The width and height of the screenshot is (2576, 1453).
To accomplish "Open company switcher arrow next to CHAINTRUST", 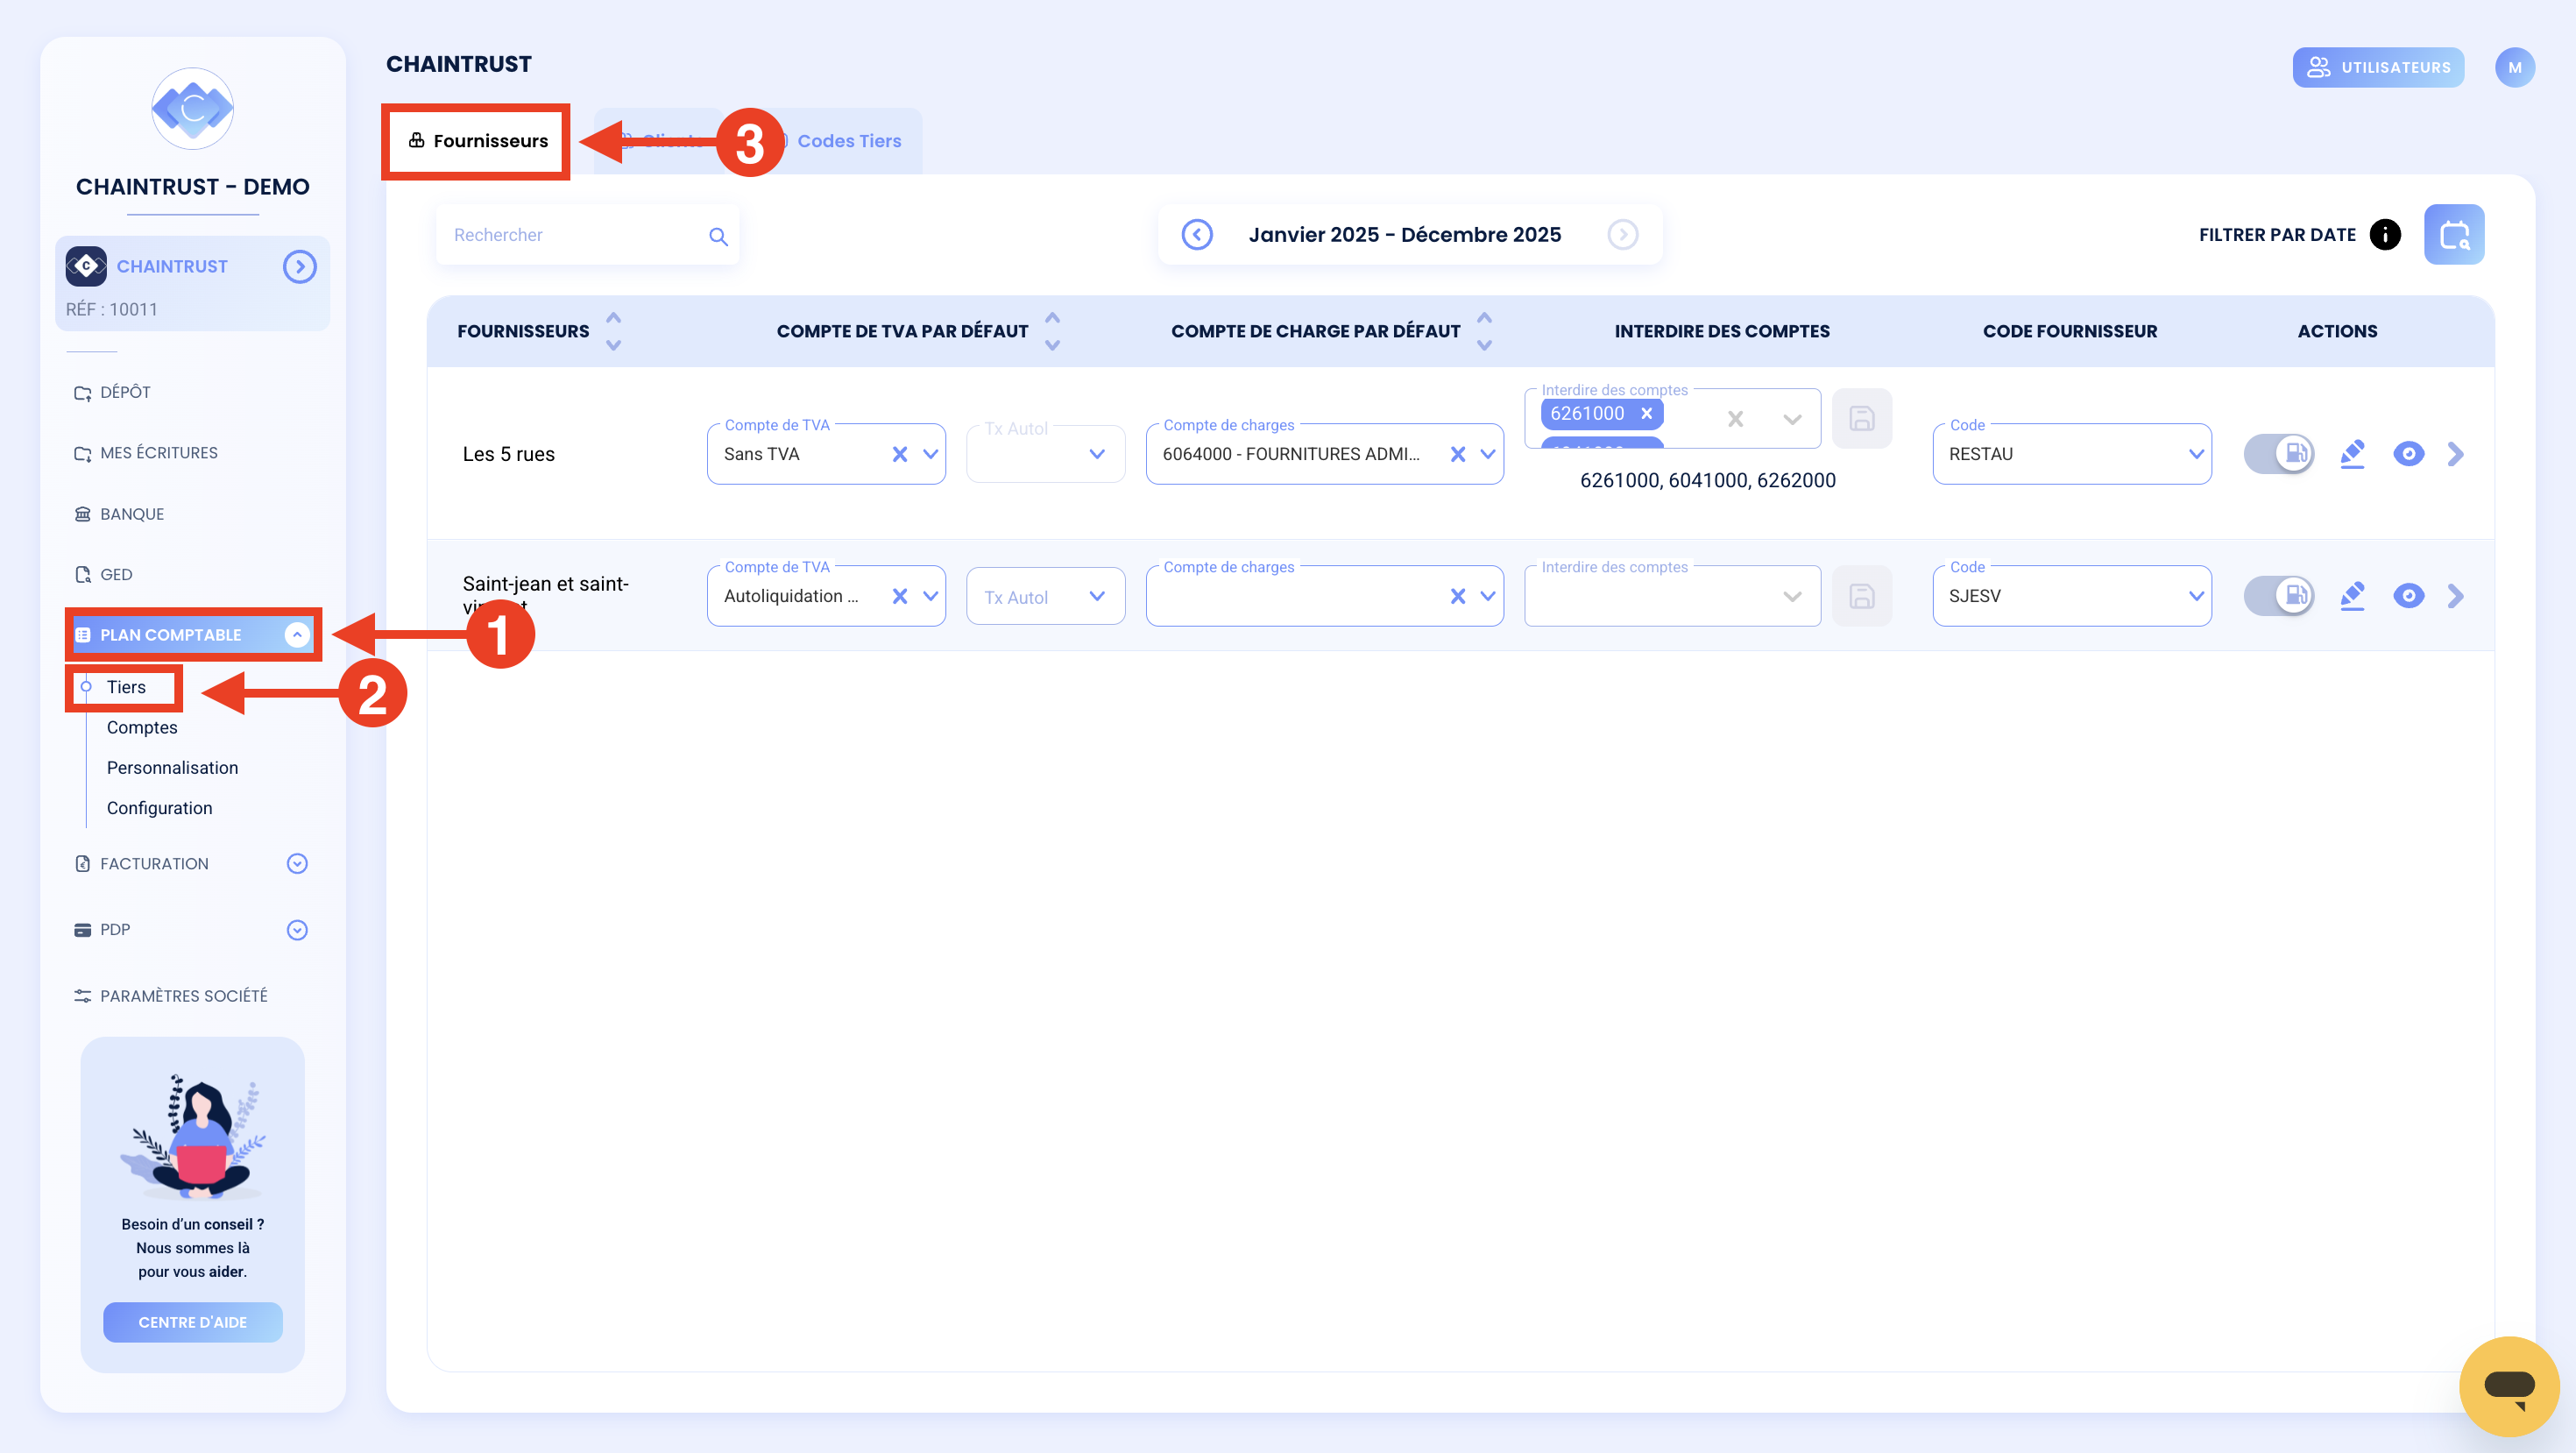I will tap(299, 266).
